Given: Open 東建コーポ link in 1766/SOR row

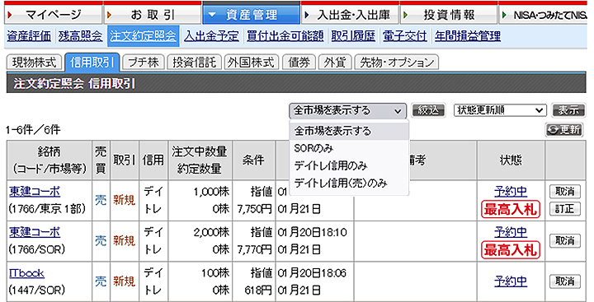Looking at the screenshot, I should point(35,232).
